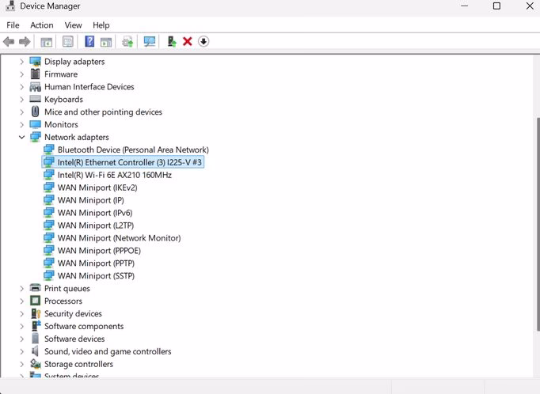This screenshot has height=394, width=540.
Task: Minimize the Device Manager window
Action: click(464, 6)
